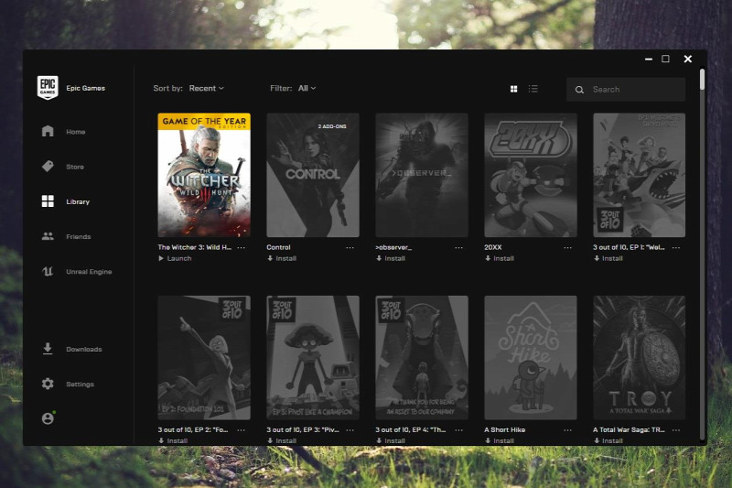Viewport: 732px width, 488px height.
Task: Open more options for The Witcher 3
Action: point(242,247)
